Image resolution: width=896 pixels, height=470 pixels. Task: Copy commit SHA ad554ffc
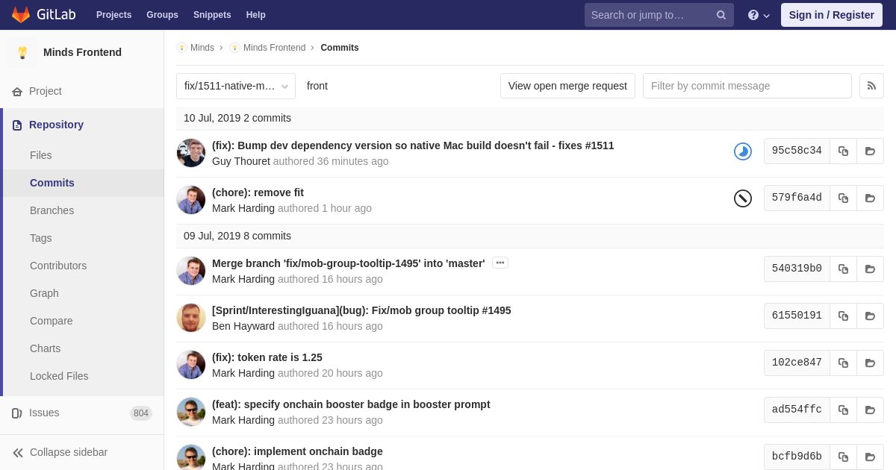click(843, 410)
